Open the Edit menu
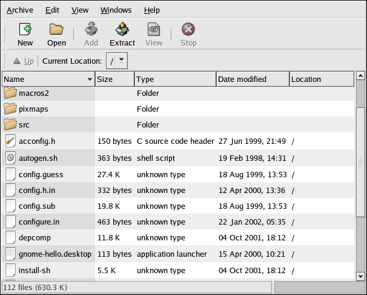 [52, 10]
